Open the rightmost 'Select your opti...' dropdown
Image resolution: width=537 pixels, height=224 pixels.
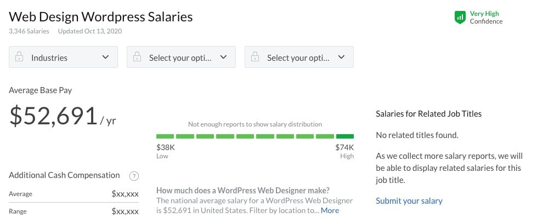pyautogui.click(x=299, y=57)
